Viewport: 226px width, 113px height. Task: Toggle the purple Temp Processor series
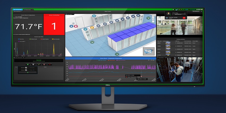[x=121, y=60]
